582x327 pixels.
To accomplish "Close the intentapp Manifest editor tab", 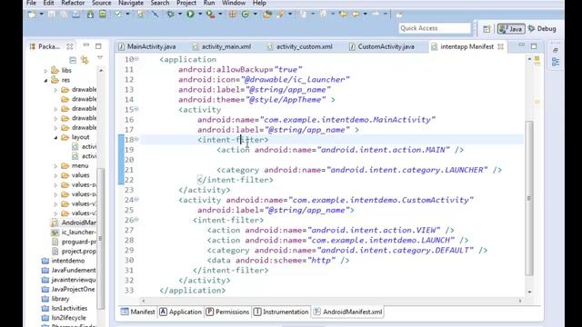I will [x=500, y=46].
